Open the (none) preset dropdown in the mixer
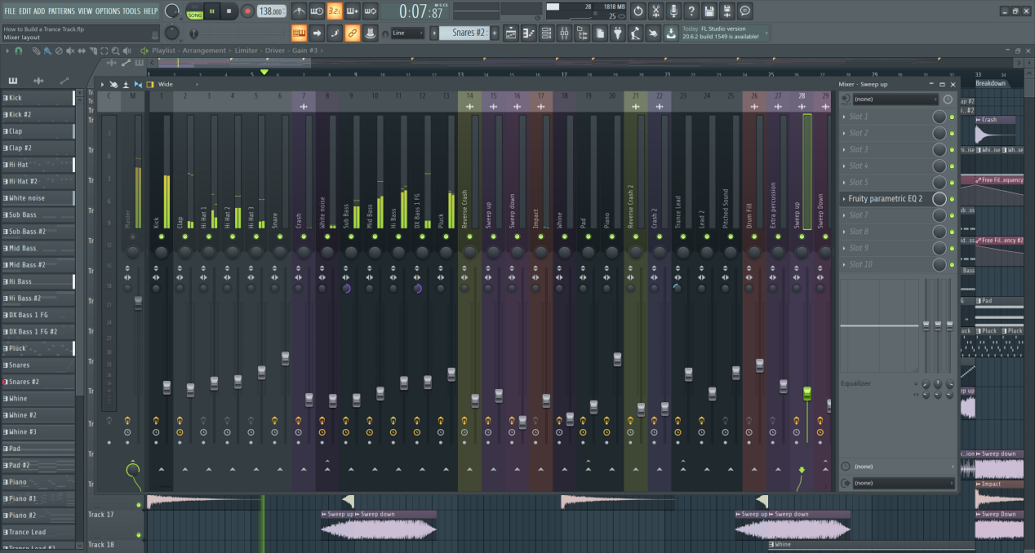Image resolution: width=1035 pixels, height=553 pixels. pos(894,99)
